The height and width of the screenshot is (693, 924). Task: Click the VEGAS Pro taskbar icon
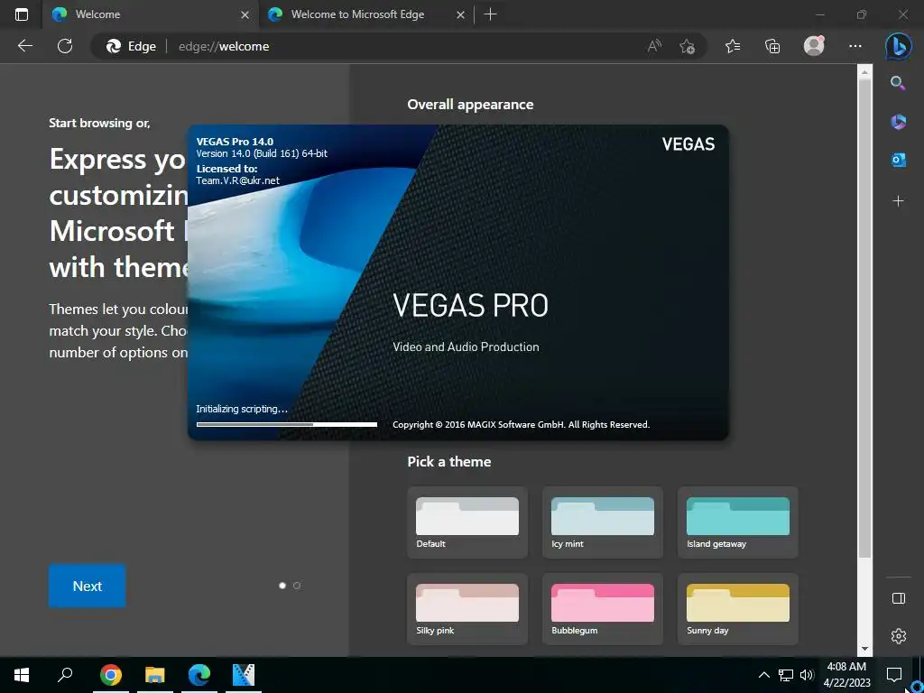coord(244,675)
